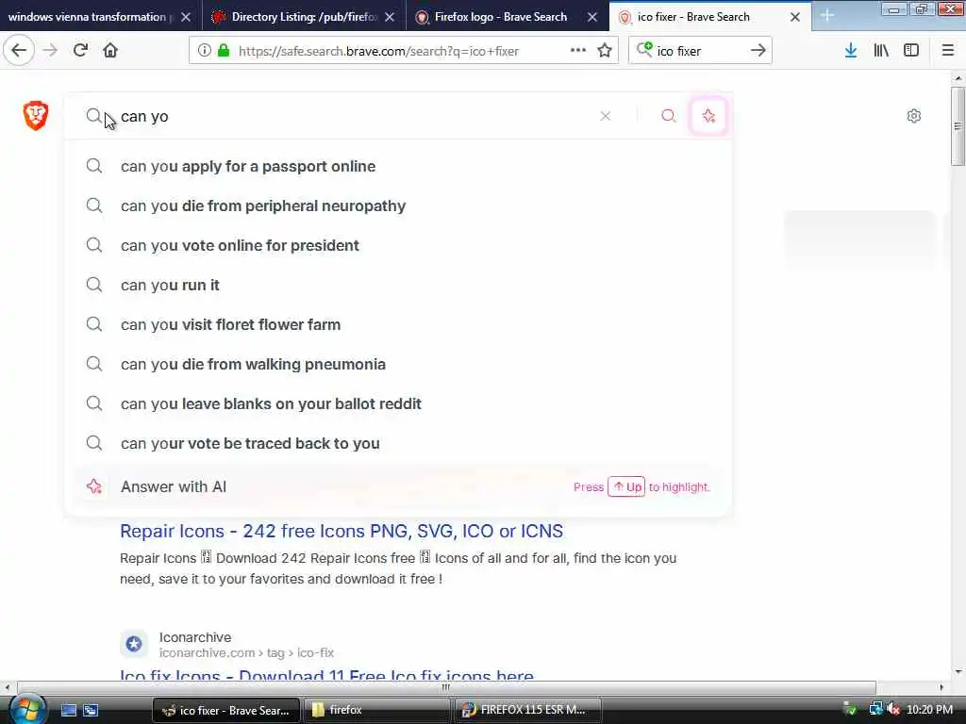Select the Answer with AI option
Viewport: 966px width, 724px height.
(398, 486)
